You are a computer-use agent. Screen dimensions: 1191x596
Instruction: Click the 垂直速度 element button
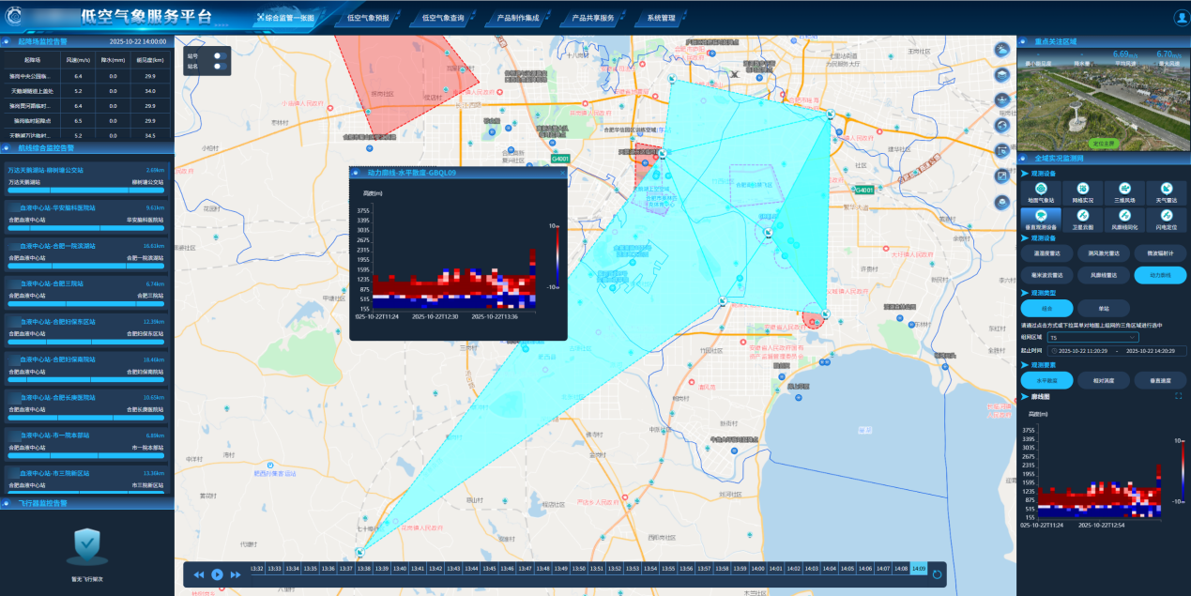tap(1160, 380)
